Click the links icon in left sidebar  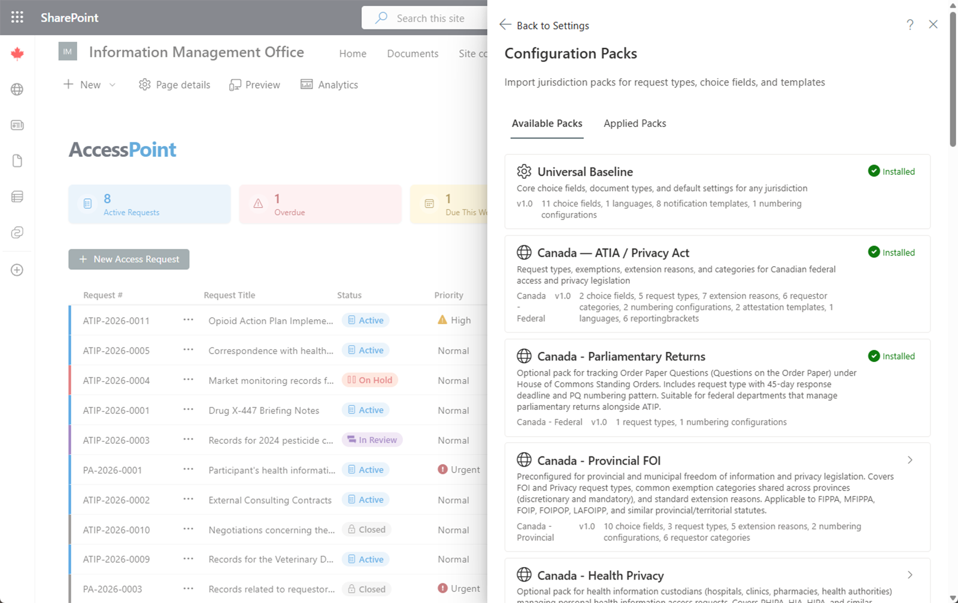point(17,233)
